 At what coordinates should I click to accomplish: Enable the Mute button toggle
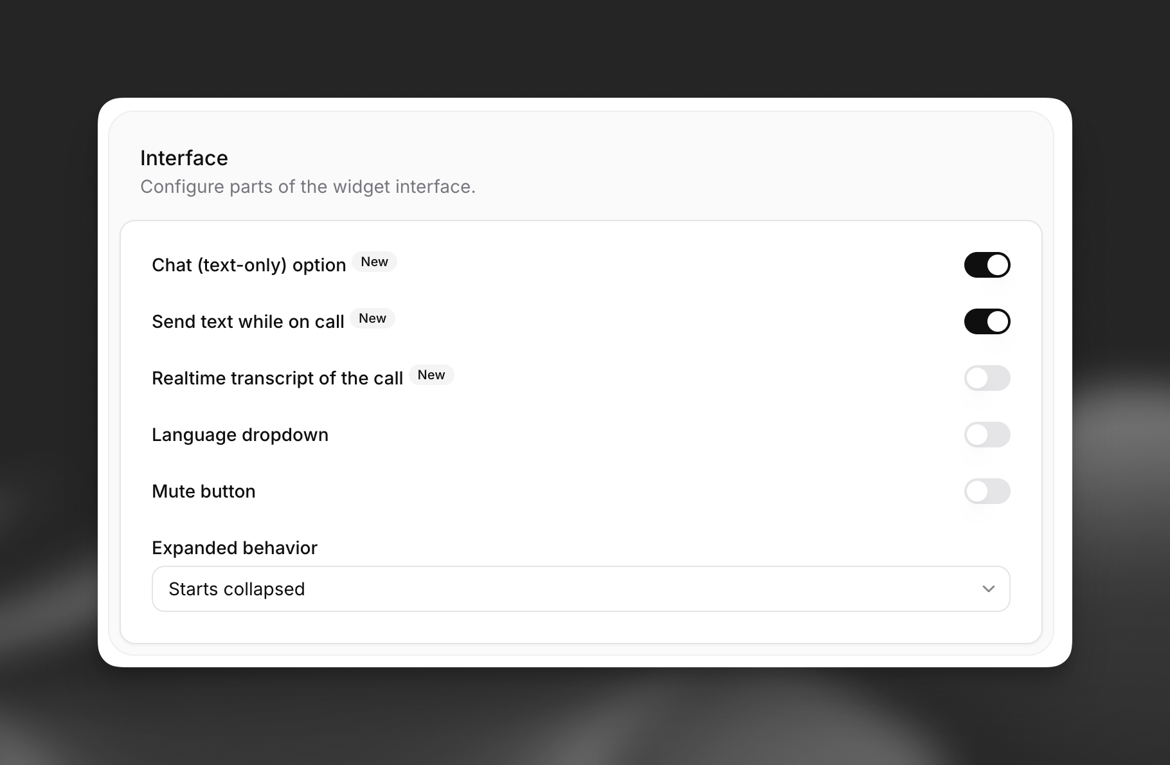(x=987, y=491)
